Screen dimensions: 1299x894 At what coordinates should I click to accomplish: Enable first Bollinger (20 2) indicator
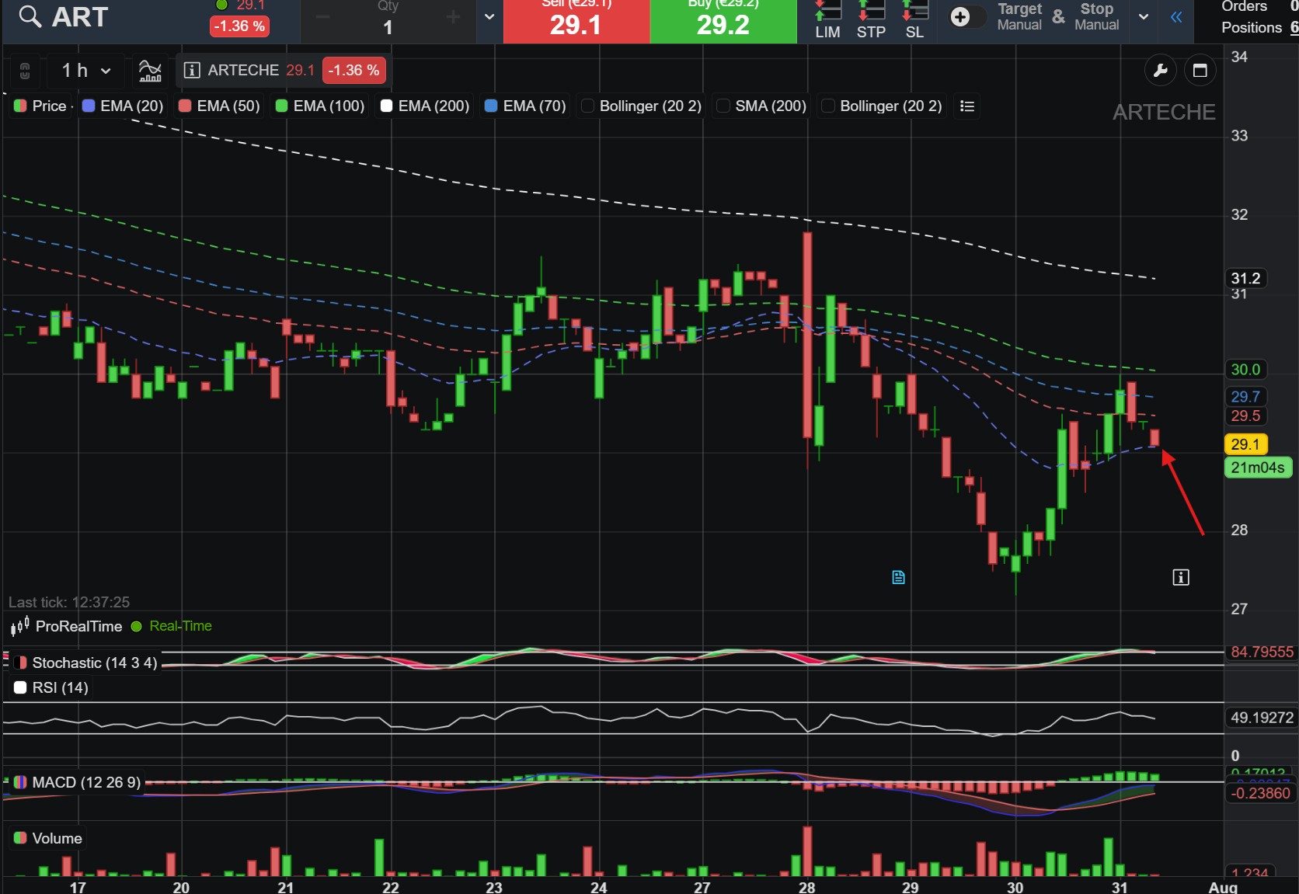pyautogui.click(x=642, y=106)
